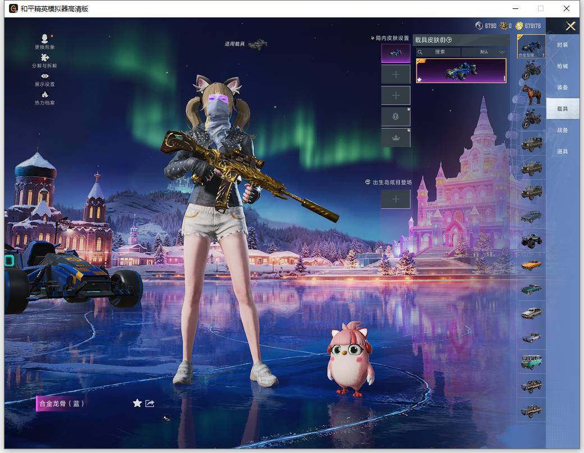The image size is (584, 453).
Task: Select the blue dragon-bone skin card
Action: click(461, 71)
